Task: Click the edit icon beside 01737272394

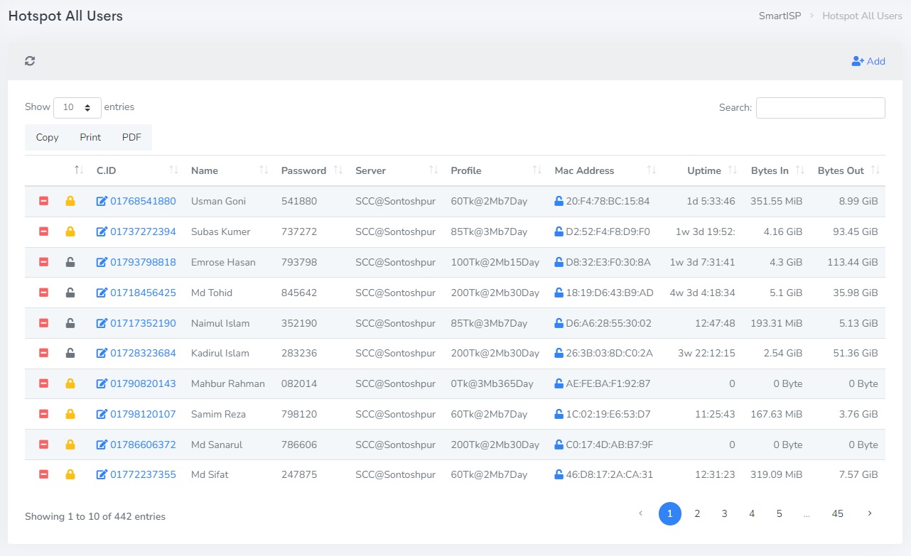Action: click(x=102, y=232)
